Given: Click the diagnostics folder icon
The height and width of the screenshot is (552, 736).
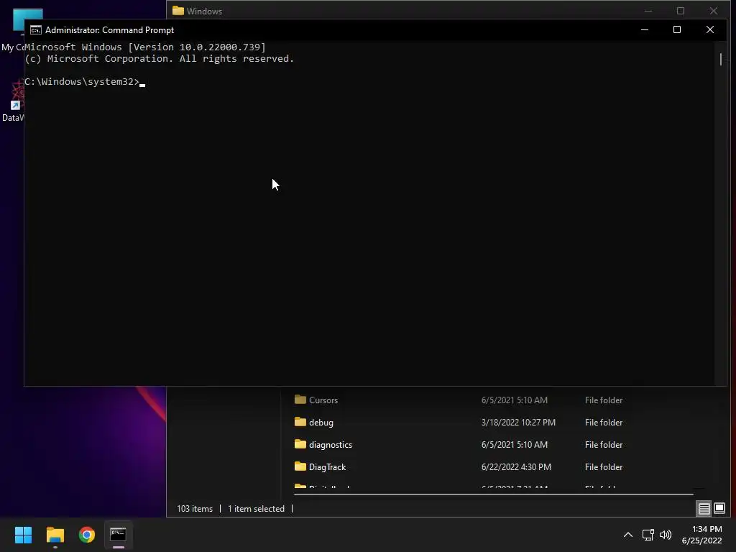Looking at the screenshot, I should tap(300, 443).
